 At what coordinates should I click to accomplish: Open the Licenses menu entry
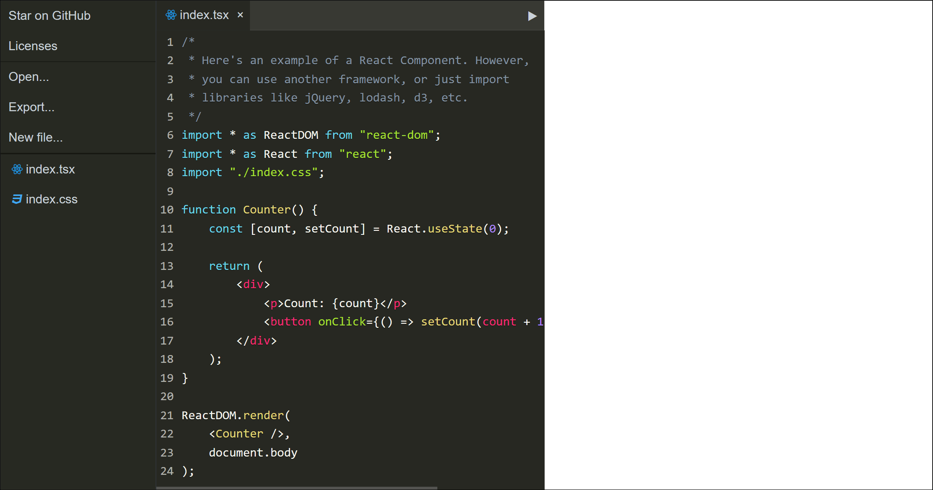(33, 46)
